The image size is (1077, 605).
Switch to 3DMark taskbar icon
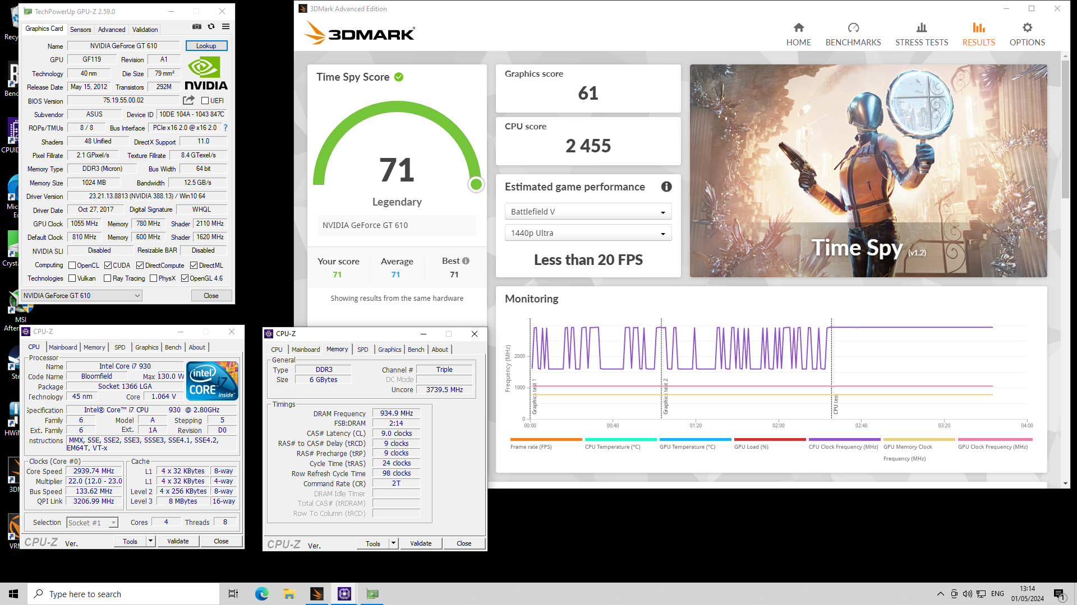[317, 594]
